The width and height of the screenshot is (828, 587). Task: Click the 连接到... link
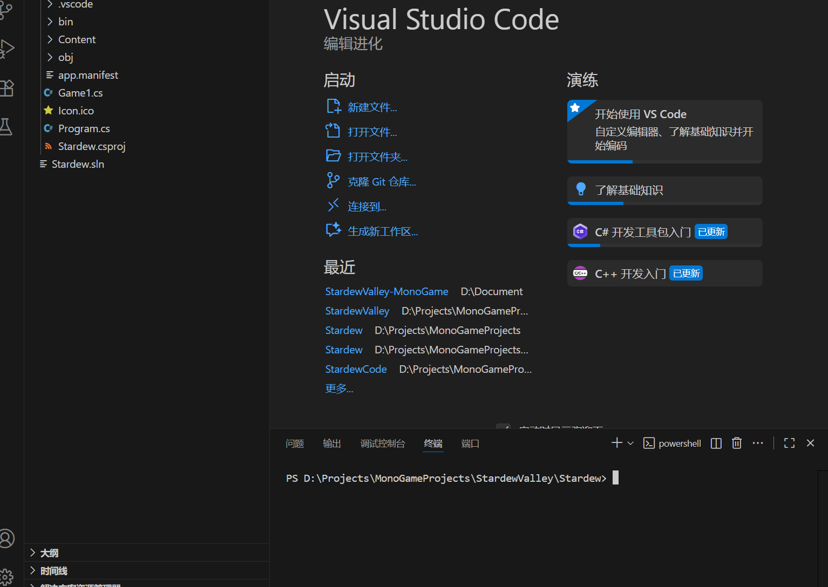pos(367,207)
